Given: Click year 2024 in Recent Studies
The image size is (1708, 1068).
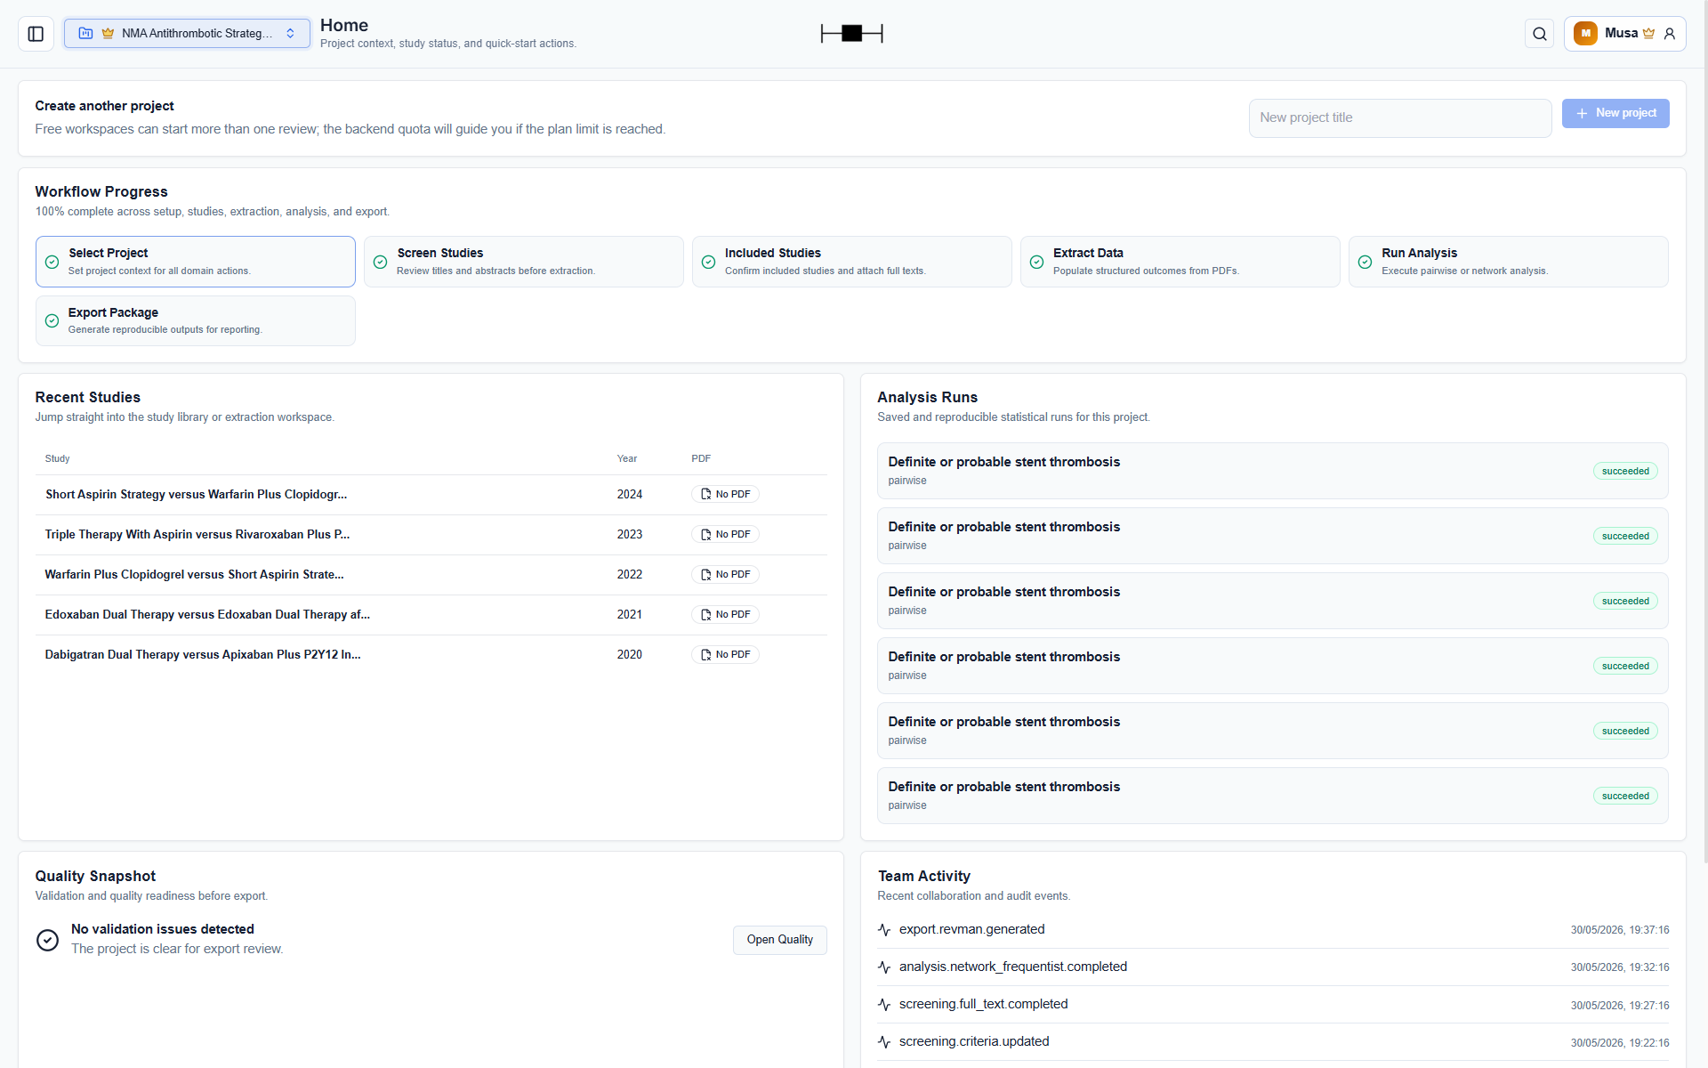Looking at the screenshot, I should click(x=630, y=495).
